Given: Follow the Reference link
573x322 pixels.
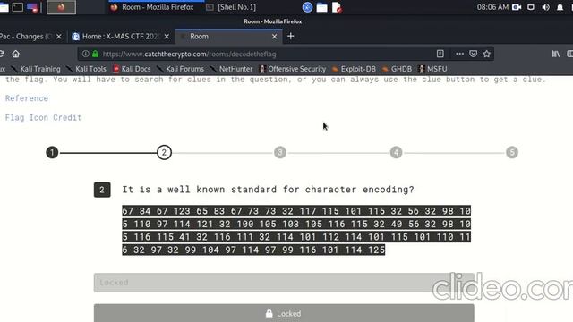Looking at the screenshot, I should click(27, 98).
